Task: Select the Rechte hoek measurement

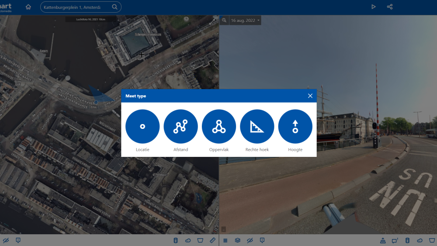Action: click(257, 126)
